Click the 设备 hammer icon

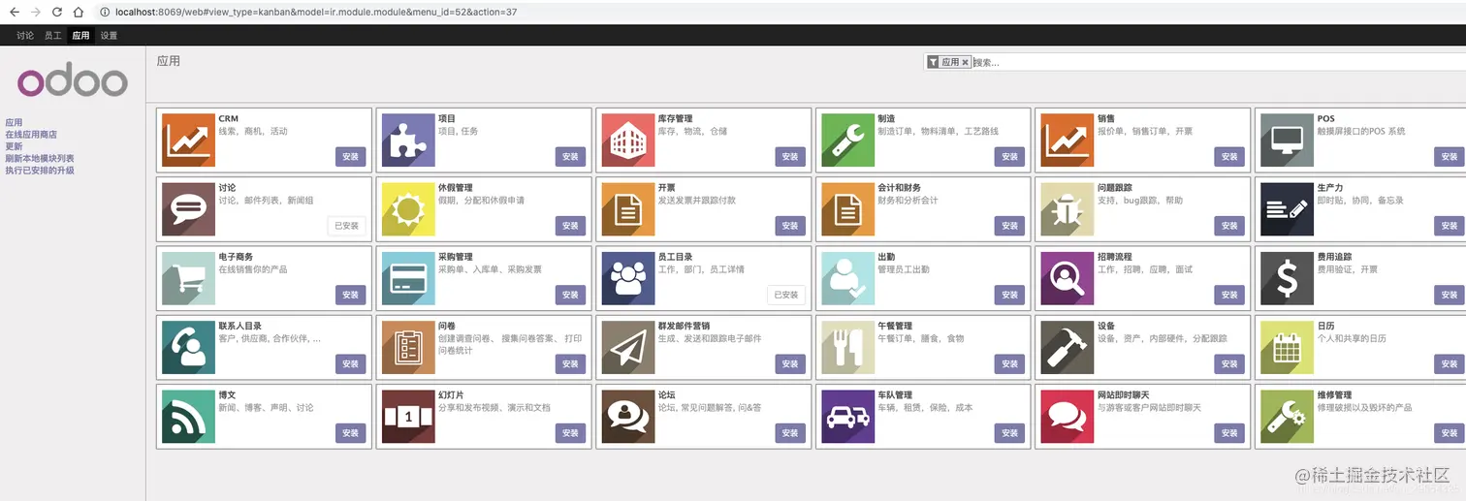tap(1068, 348)
